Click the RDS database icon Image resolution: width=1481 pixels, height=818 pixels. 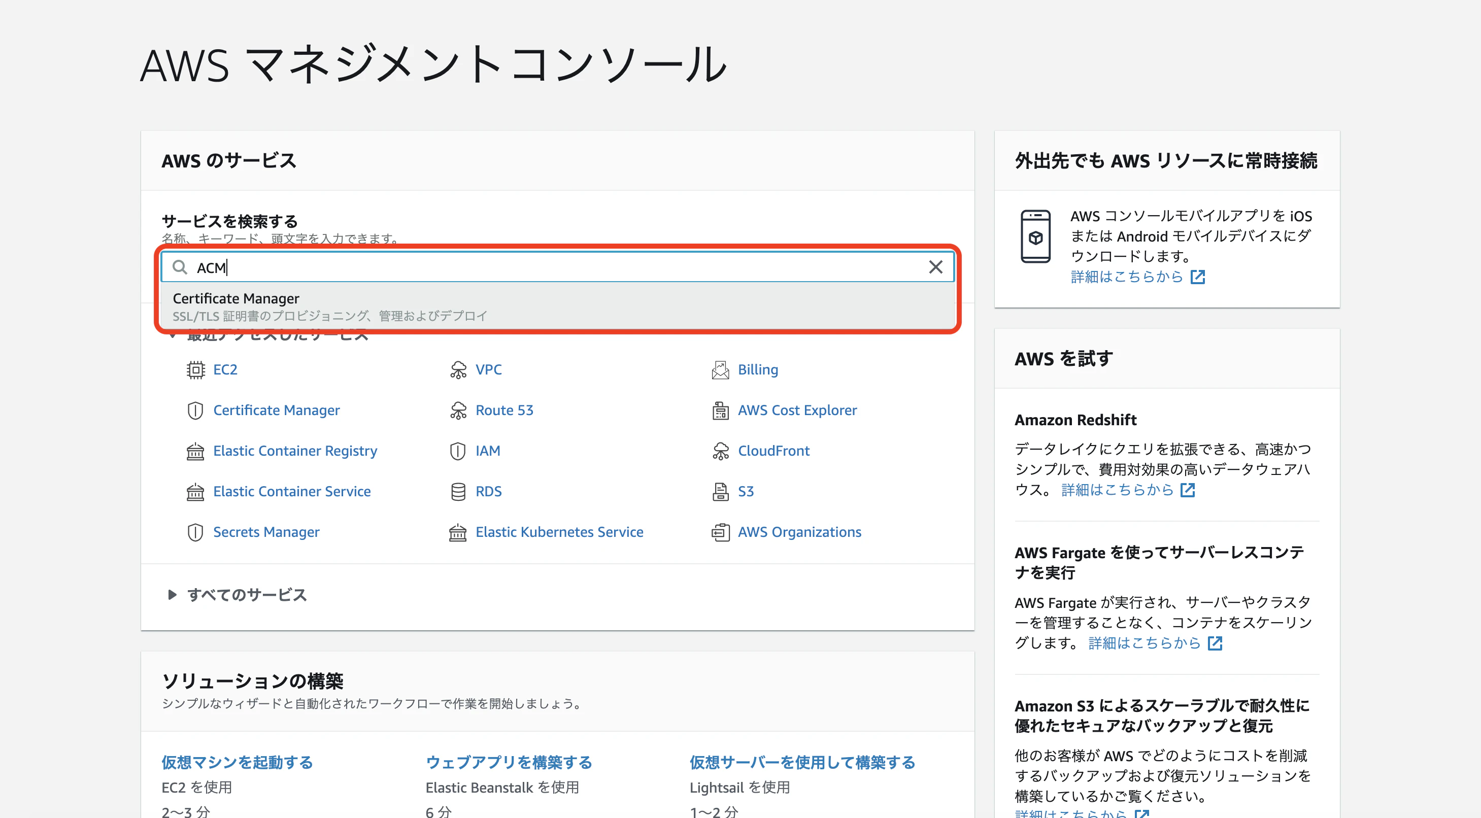click(458, 492)
